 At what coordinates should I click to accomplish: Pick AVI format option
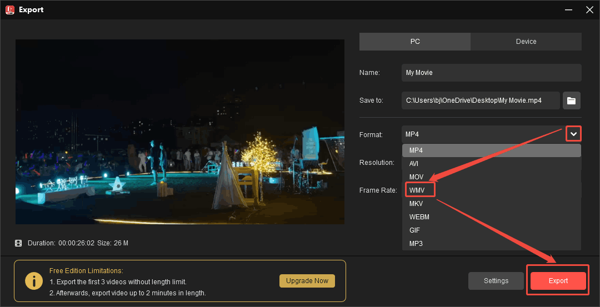coord(414,164)
